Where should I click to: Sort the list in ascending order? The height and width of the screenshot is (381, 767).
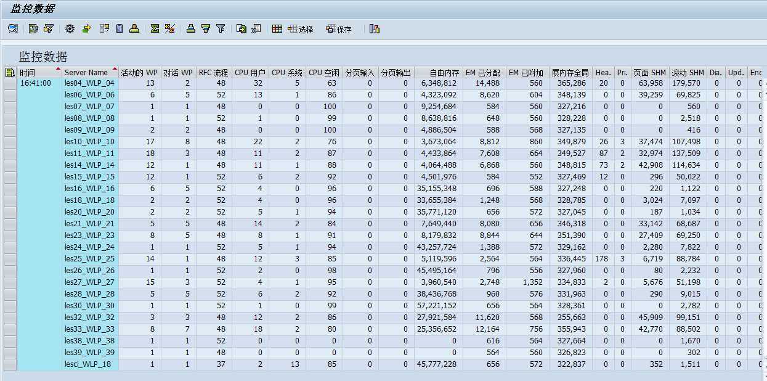[x=191, y=28]
